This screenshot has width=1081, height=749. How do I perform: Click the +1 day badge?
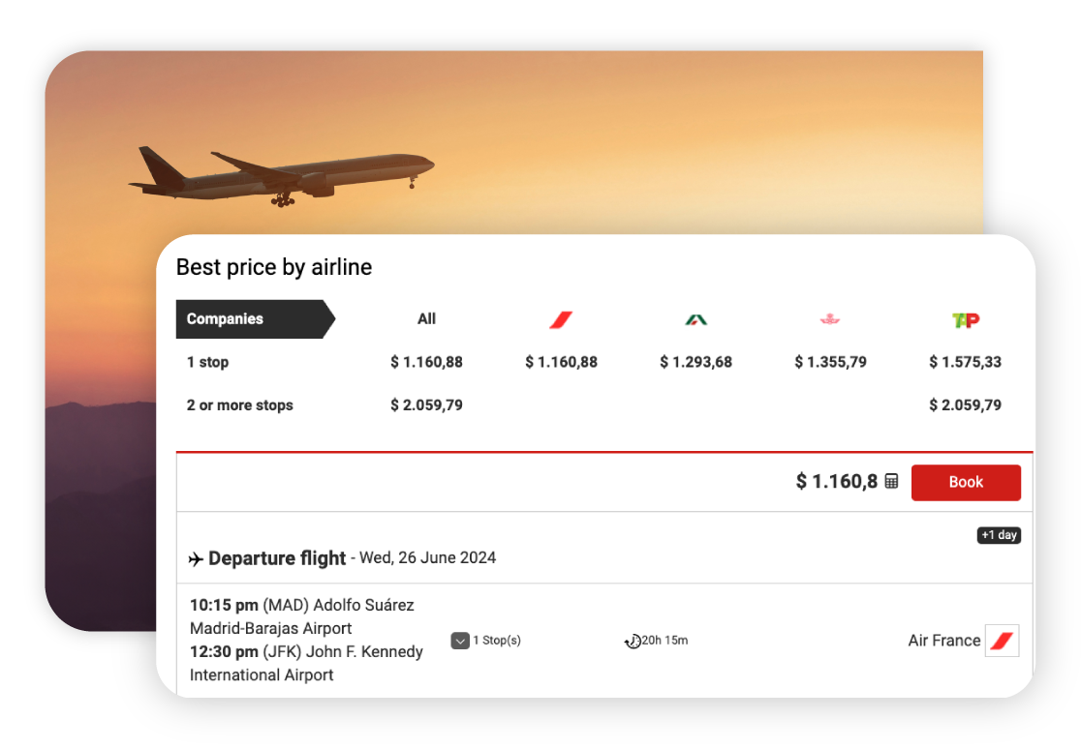click(x=999, y=535)
